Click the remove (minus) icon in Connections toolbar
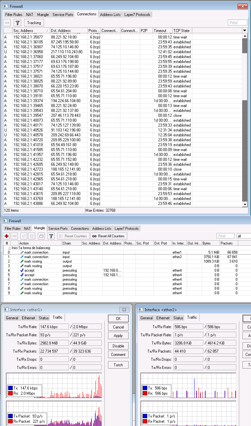Screen dimensions: 251x426 point(7,23)
